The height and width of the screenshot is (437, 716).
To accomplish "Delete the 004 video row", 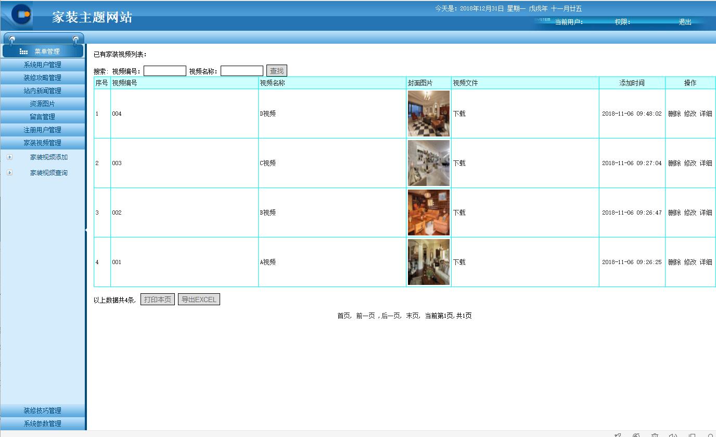I will [674, 114].
